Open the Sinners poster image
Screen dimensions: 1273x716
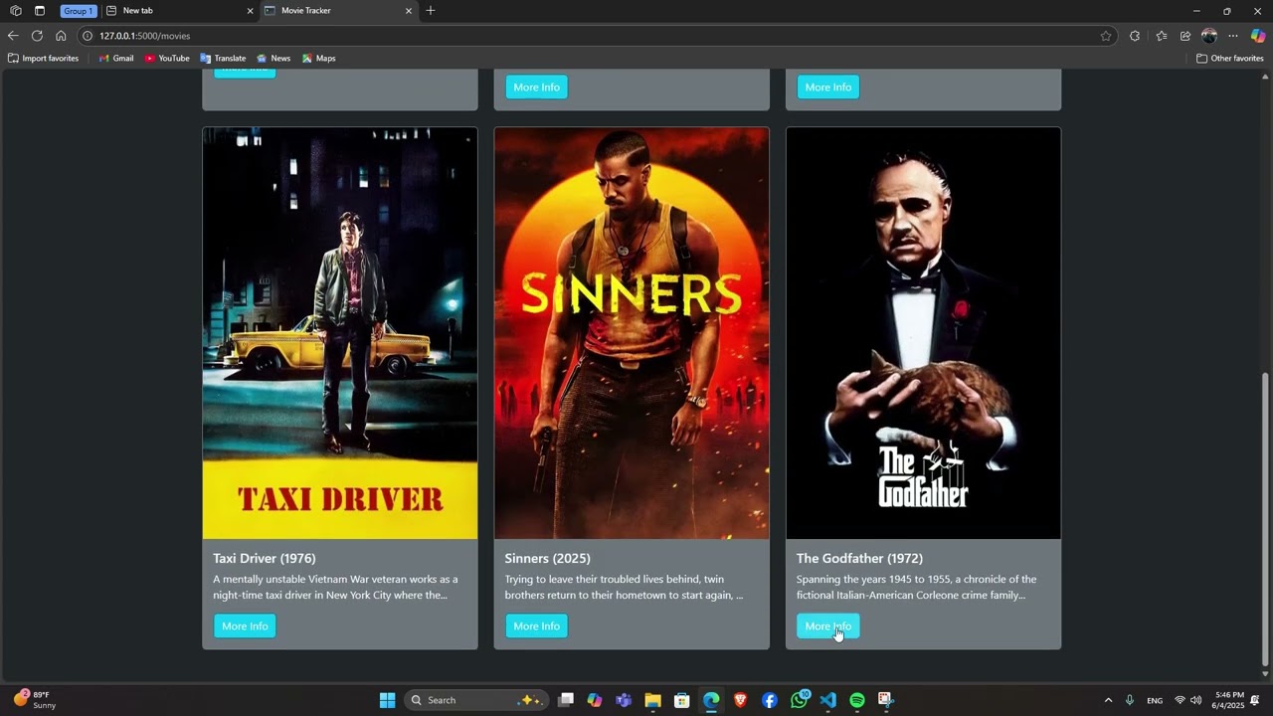tap(632, 333)
